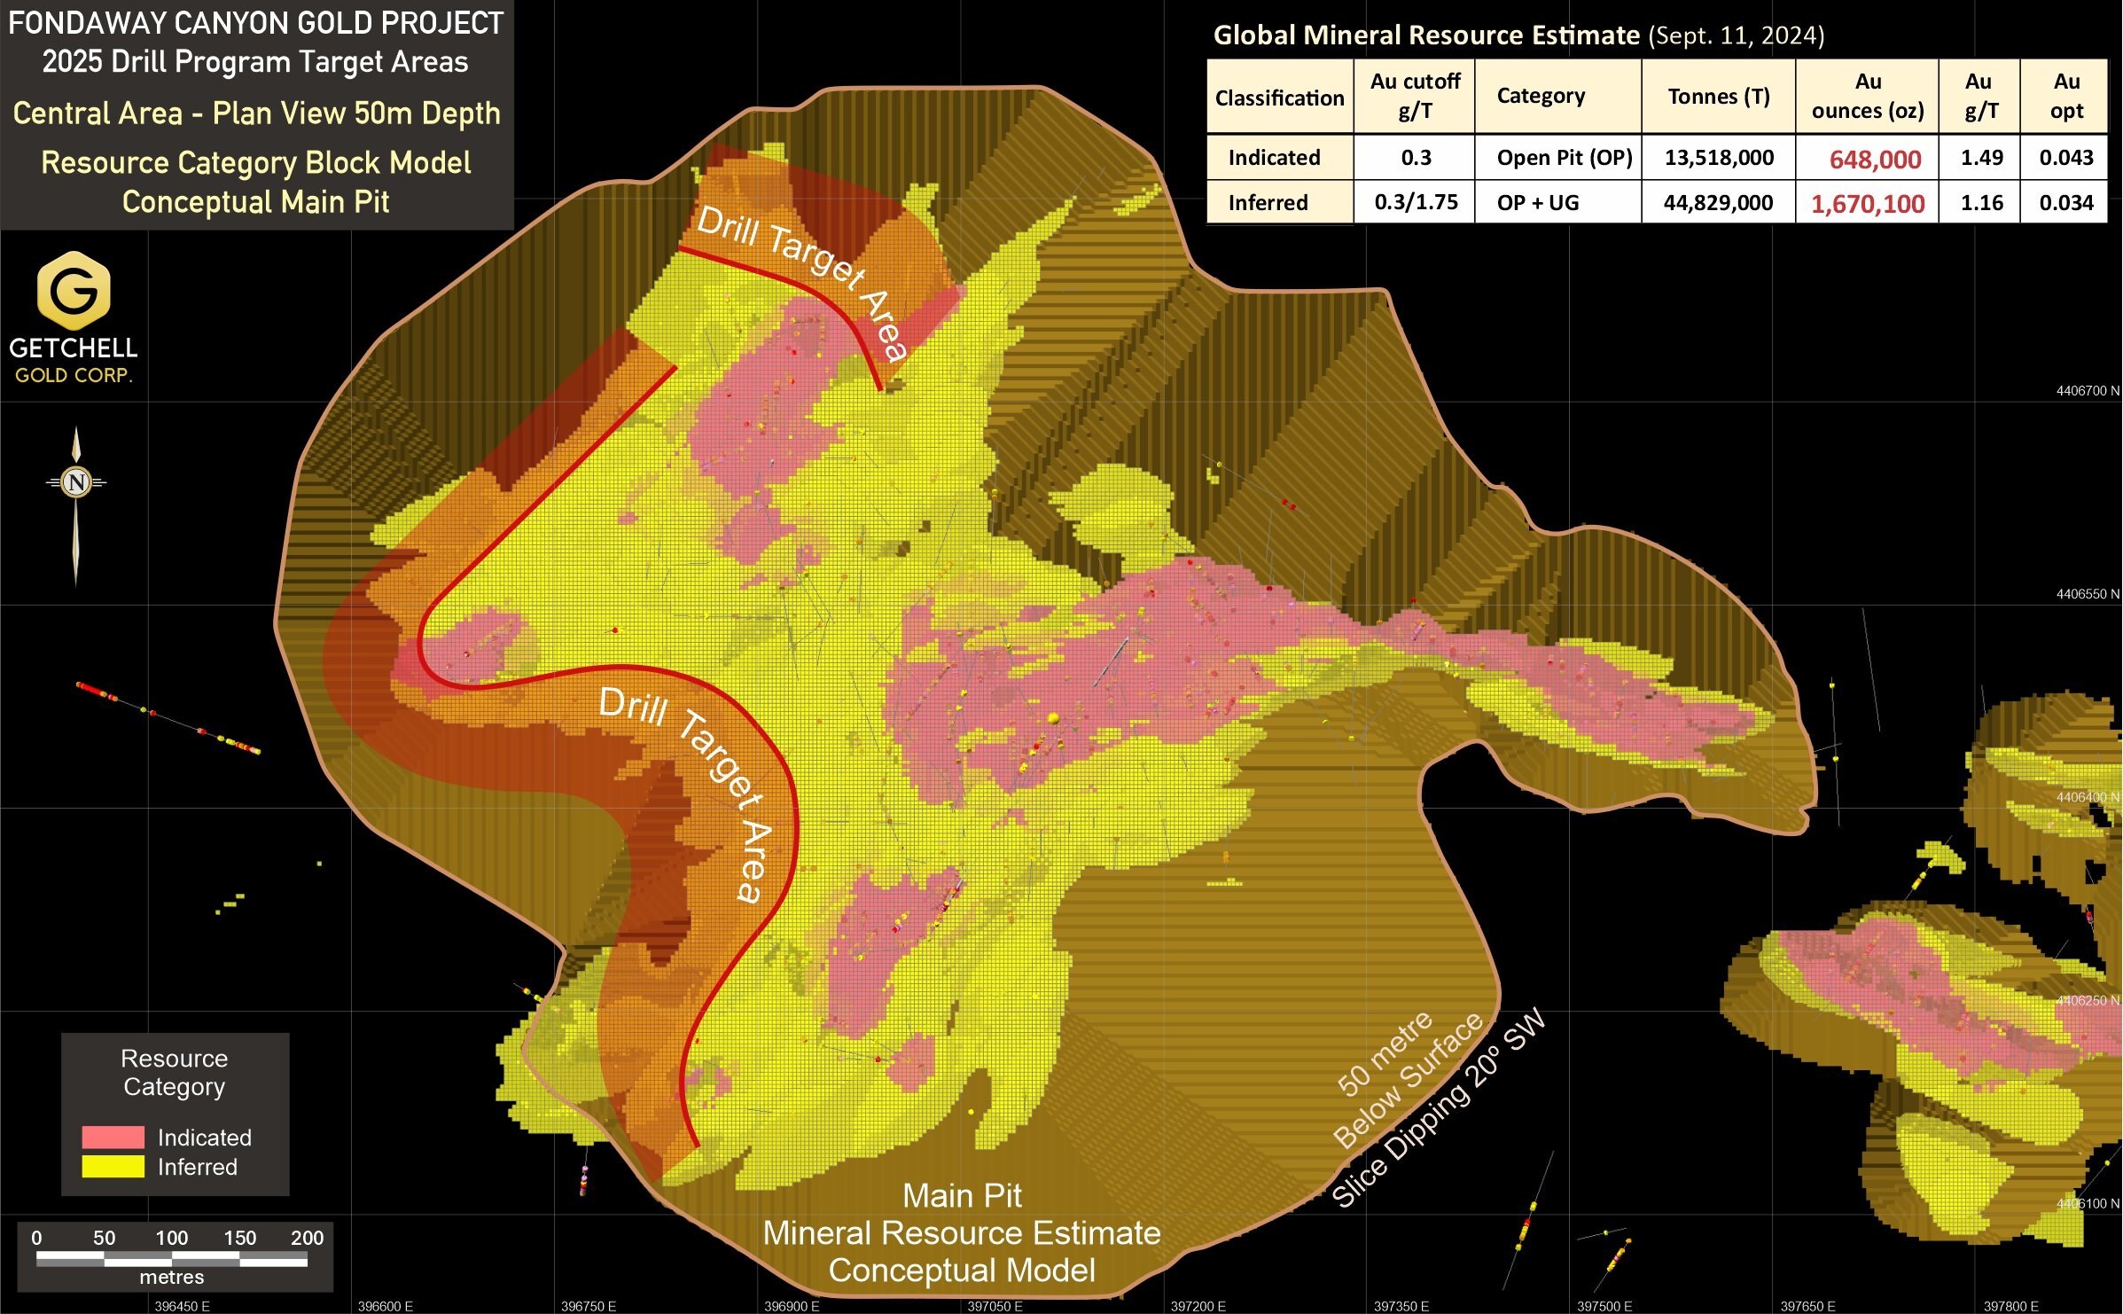
Task: Click the '396900 E' easting label
Action: point(792,1306)
